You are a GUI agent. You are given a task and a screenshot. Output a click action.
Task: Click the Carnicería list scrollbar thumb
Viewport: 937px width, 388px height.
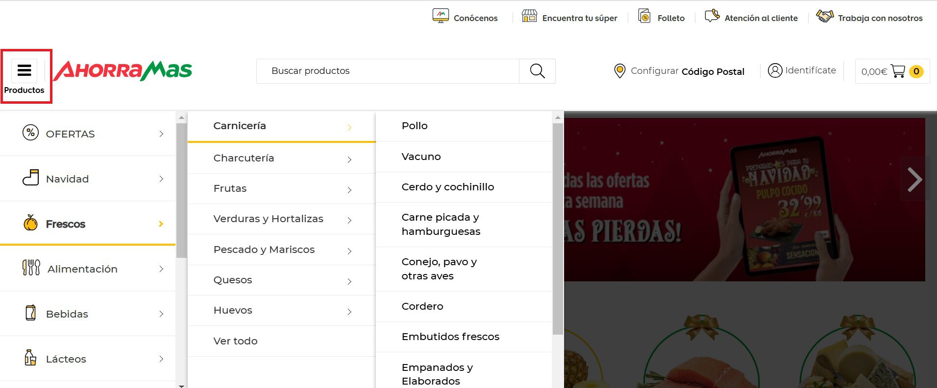point(558,229)
